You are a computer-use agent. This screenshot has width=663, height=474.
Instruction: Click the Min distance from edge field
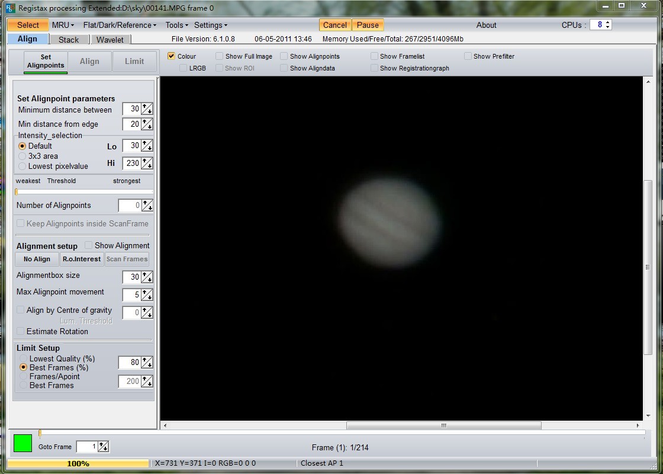coord(131,124)
